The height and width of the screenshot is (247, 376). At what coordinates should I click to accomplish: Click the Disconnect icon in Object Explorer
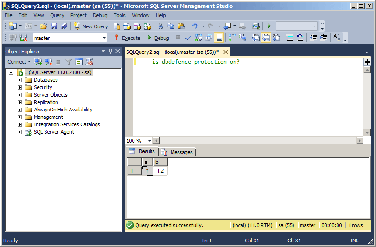click(48, 62)
